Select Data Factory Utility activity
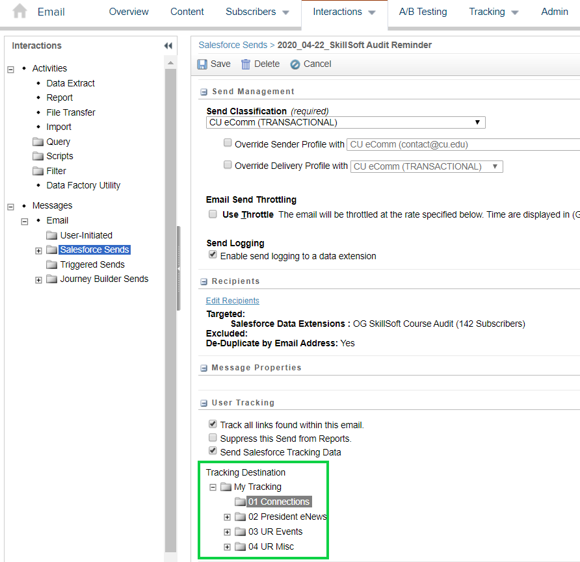This screenshot has height=562, width=580. pyautogui.click(x=83, y=185)
